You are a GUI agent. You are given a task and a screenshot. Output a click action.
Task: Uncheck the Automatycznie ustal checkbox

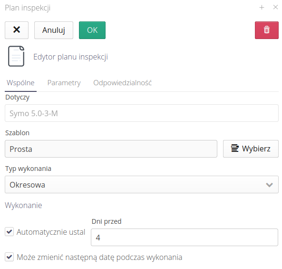point(9,231)
